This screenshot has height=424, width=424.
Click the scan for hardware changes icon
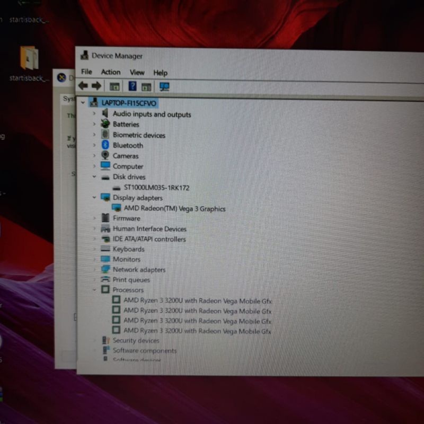pos(164,86)
